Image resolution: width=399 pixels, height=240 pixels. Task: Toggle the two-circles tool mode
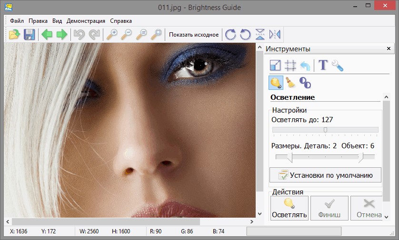coord(305,83)
